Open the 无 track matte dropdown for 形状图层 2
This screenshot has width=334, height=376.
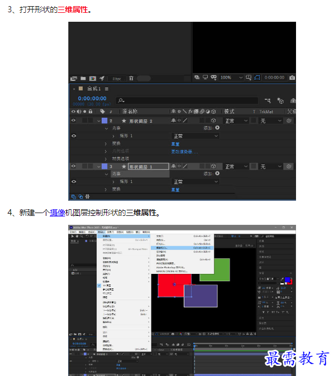271,121
